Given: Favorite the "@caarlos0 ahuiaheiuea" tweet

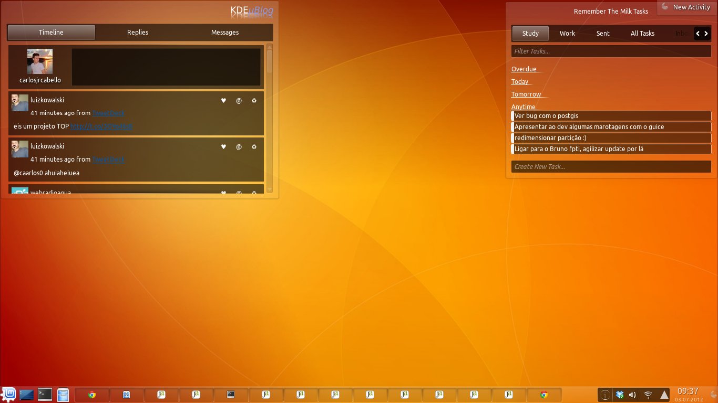Looking at the screenshot, I should pyautogui.click(x=223, y=147).
